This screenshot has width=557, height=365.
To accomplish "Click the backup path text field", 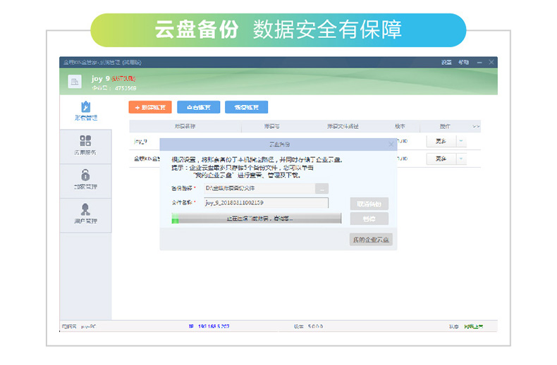I will [x=257, y=188].
